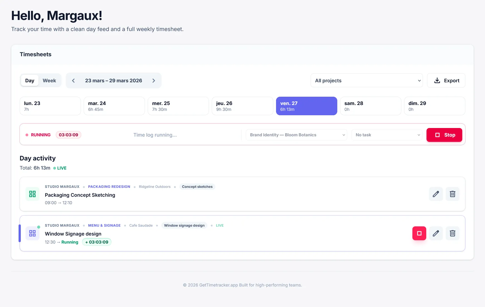Click the LIVE indicator next to total
The height and width of the screenshot is (307, 485).
click(60, 168)
